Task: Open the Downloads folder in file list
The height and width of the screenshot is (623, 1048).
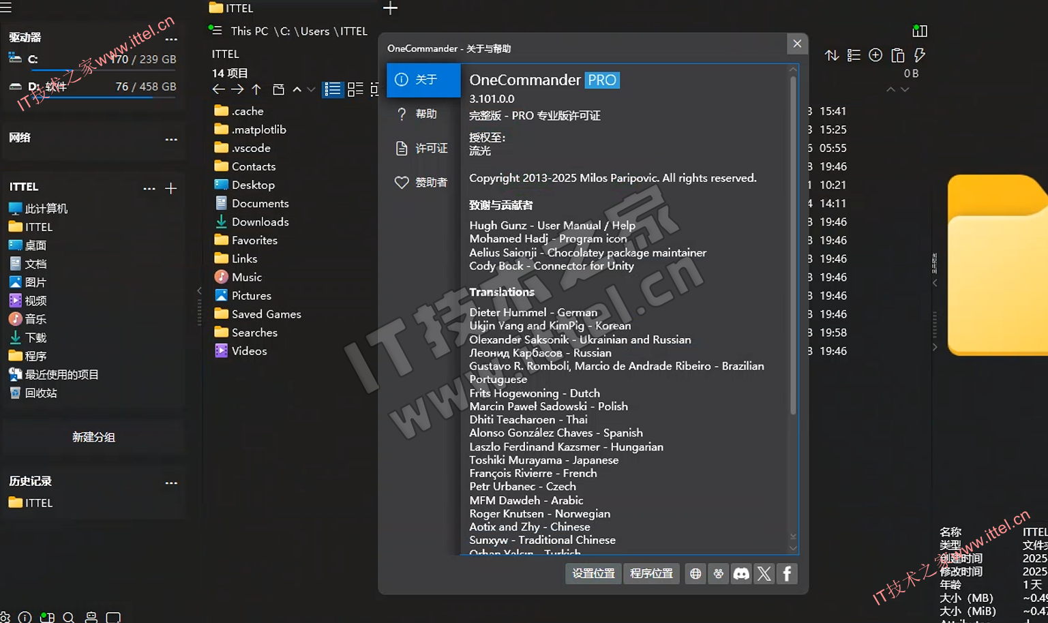Action: pyautogui.click(x=260, y=222)
